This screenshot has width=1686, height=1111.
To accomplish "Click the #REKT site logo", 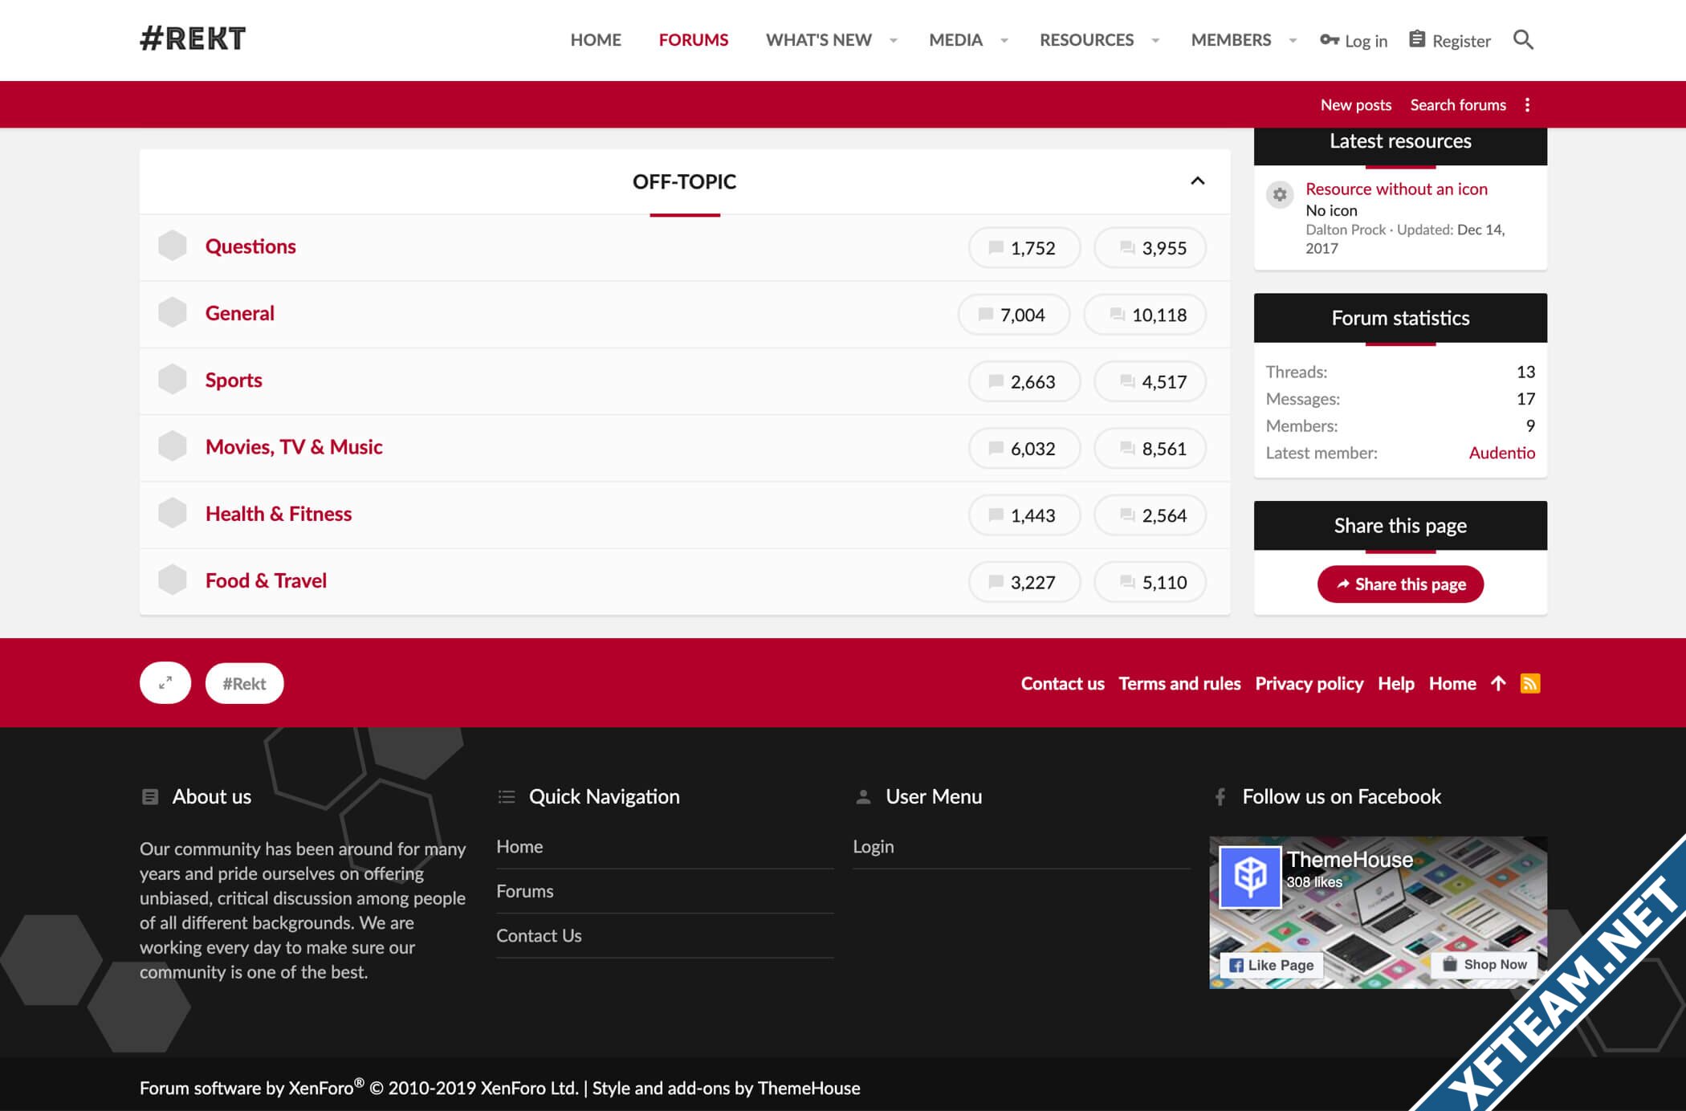I will click(x=193, y=39).
